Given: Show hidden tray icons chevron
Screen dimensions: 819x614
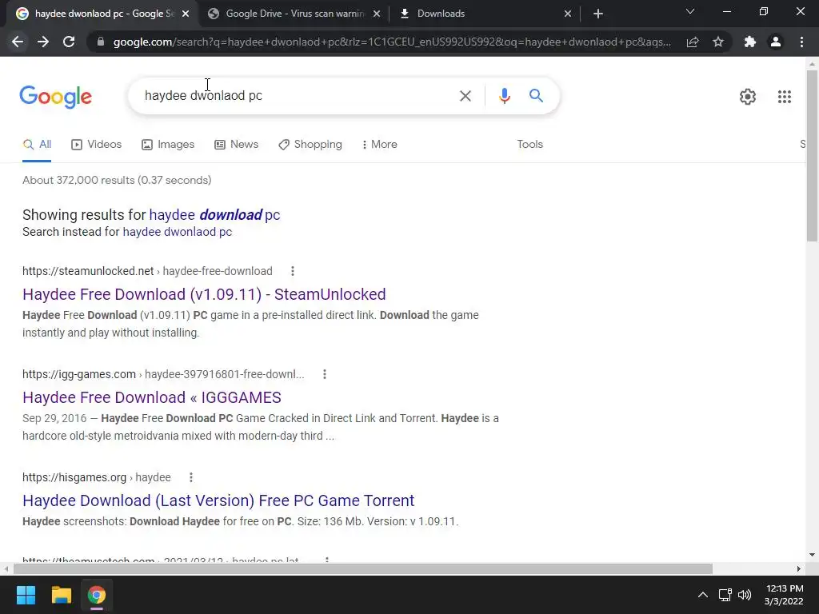Looking at the screenshot, I should 703,595.
